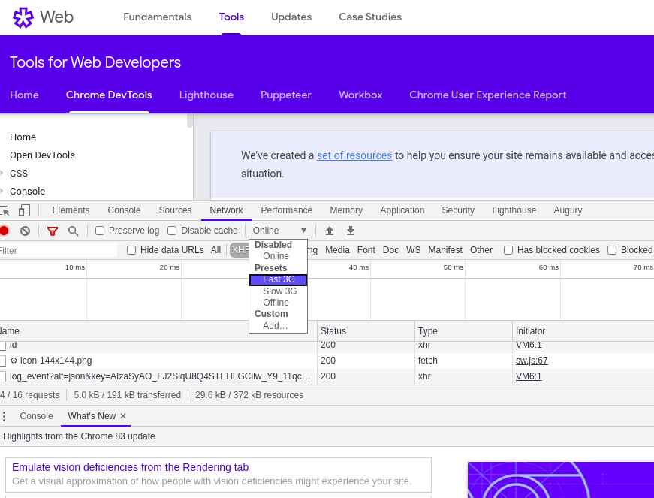Image resolution: width=654 pixels, height=498 pixels.
Task: Toggle the network filter funnel icon
Action: (53, 231)
